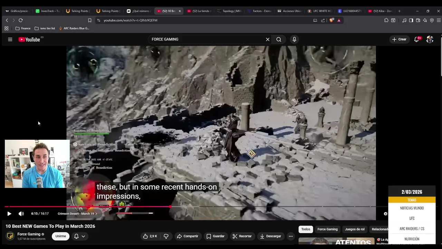
Task: Go to YouTube home via logo
Action: click(29, 39)
